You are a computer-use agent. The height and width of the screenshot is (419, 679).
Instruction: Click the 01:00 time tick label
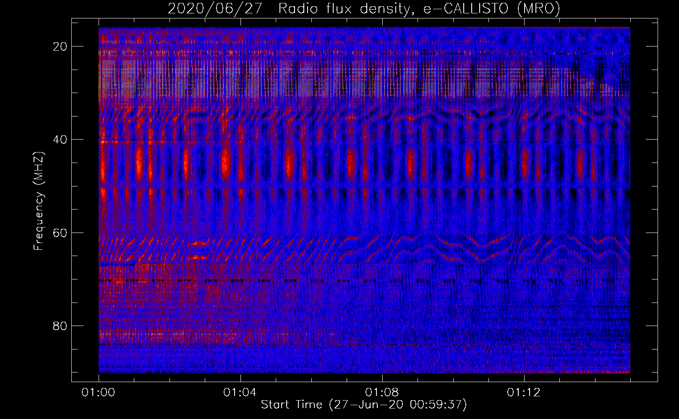point(98,393)
